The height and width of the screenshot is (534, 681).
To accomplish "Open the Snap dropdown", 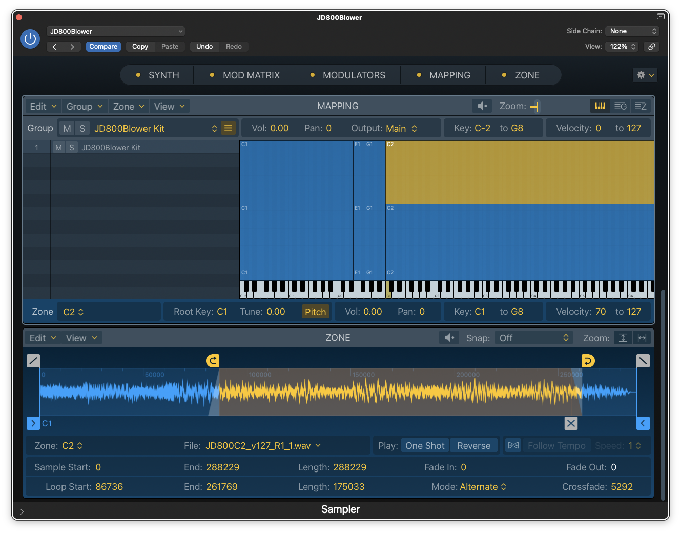I will pos(533,338).
